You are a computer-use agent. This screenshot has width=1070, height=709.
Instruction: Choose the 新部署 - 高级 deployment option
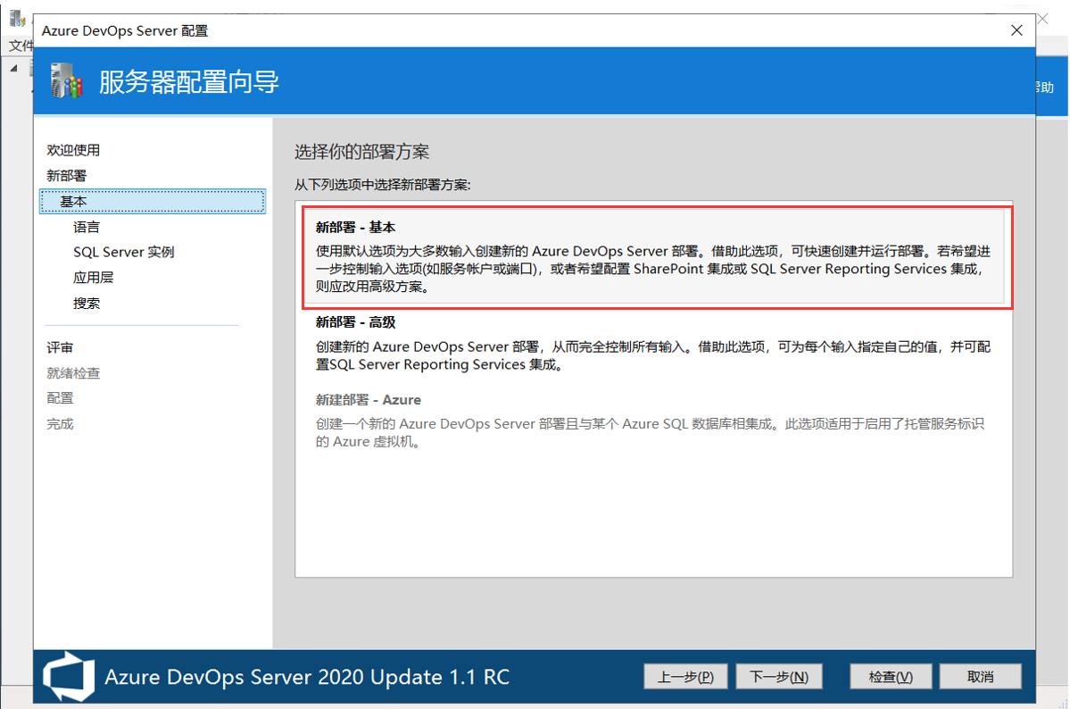coord(654,343)
